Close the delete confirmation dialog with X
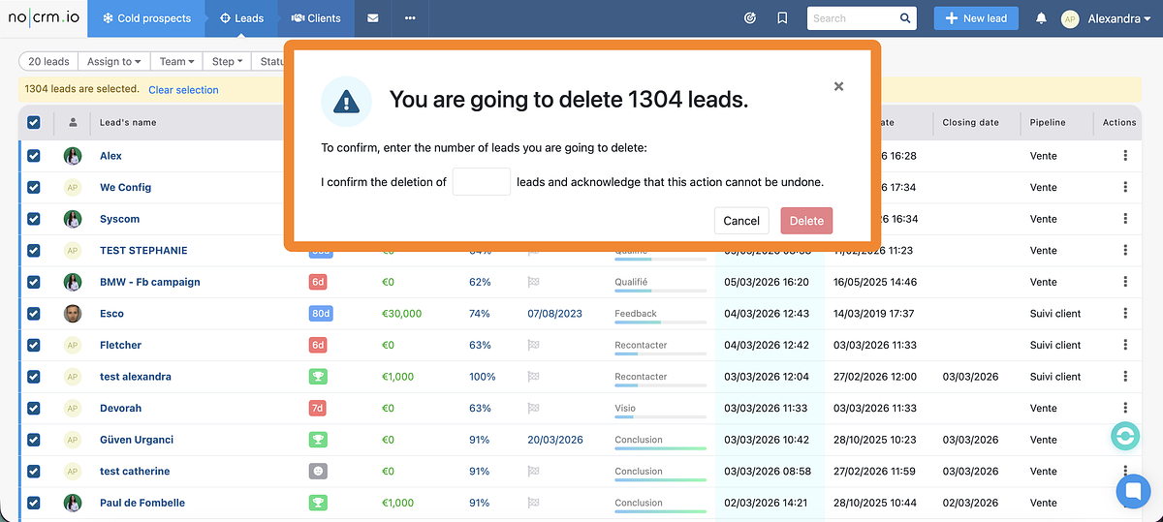This screenshot has height=522, width=1163. point(838,86)
